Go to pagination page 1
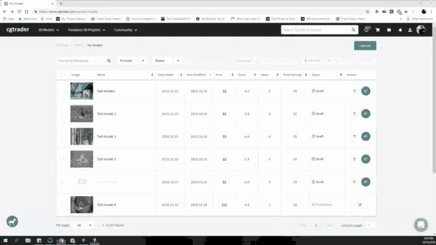 (316, 225)
